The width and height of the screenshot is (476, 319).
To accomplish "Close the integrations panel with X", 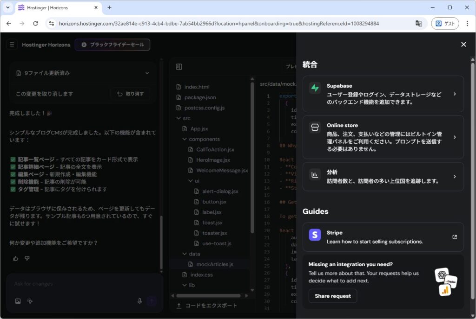I will pos(463,45).
